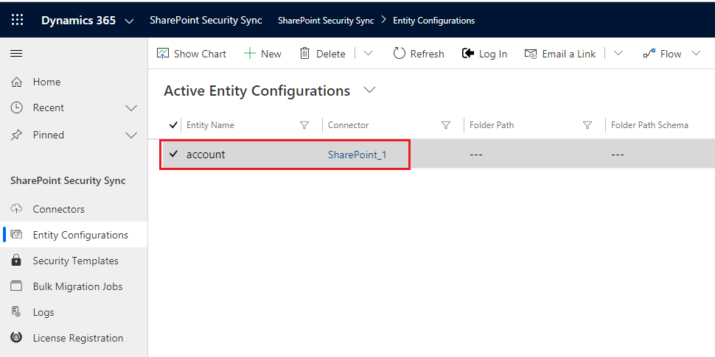
Task: Click the License Registration icon
Action: click(x=16, y=338)
